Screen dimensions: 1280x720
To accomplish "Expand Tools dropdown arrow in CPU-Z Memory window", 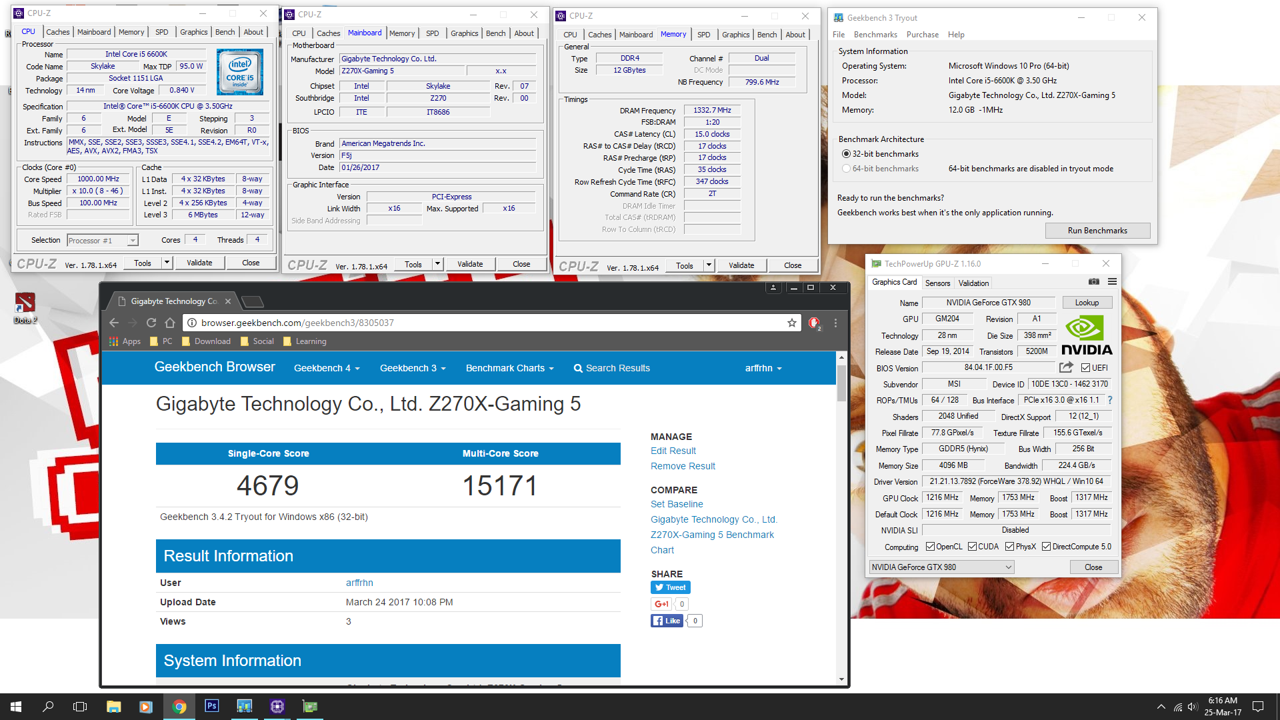I will click(x=709, y=265).
